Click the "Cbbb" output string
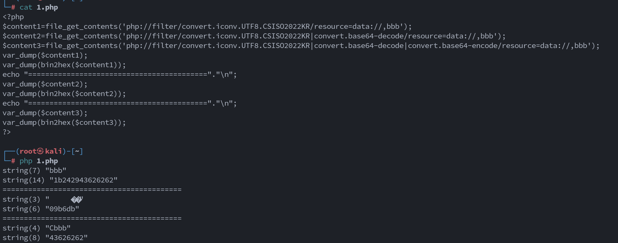This screenshot has height=243, width=618. [58, 228]
